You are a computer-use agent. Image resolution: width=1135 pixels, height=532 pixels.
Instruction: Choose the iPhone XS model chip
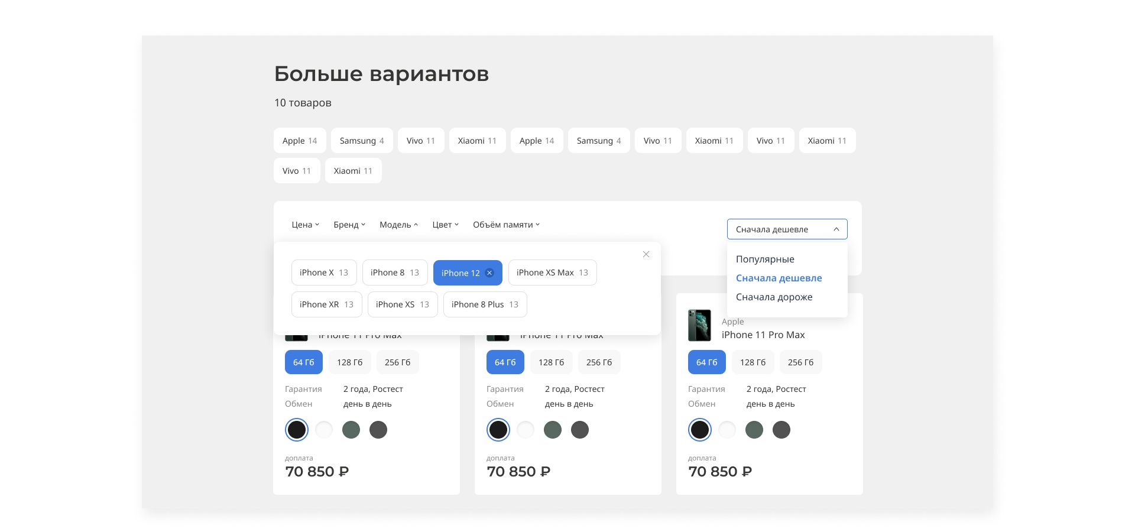point(403,304)
